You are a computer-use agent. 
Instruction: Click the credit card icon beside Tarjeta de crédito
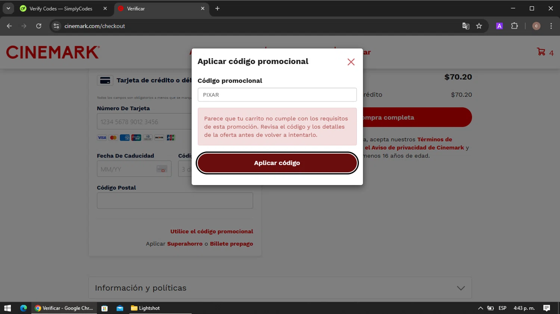pyautogui.click(x=105, y=80)
